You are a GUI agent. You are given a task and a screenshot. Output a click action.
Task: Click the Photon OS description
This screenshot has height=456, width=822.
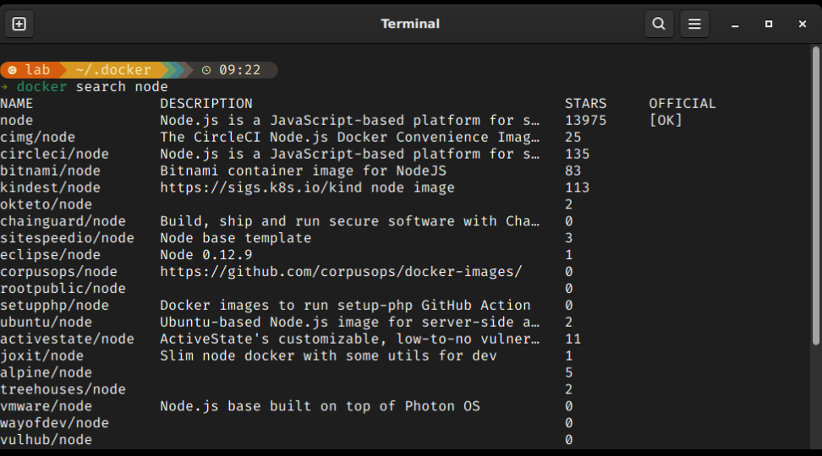pyautogui.click(x=320, y=405)
